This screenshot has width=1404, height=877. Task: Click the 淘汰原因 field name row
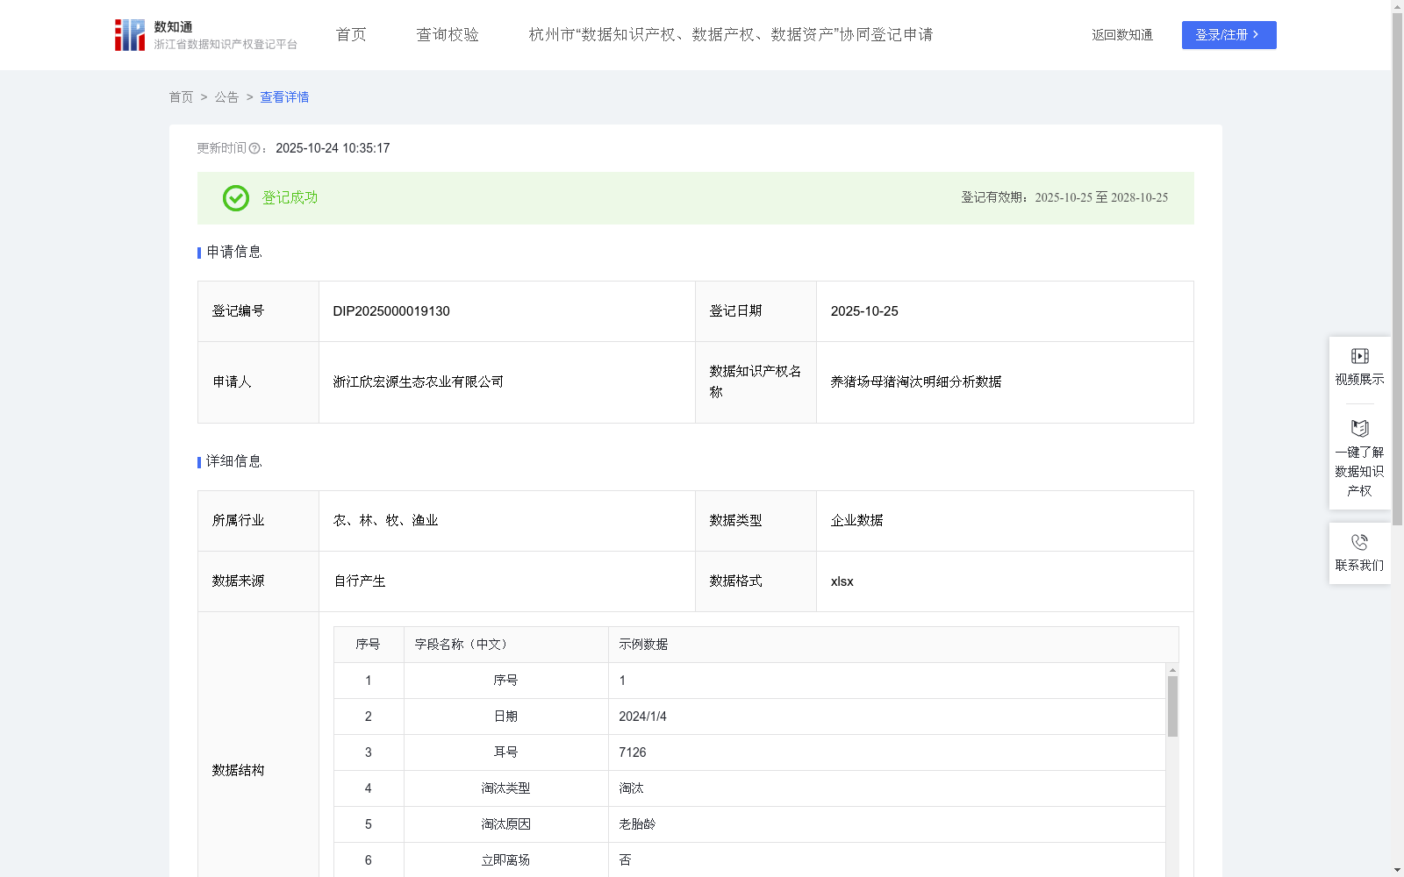click(x=505, y=824)
